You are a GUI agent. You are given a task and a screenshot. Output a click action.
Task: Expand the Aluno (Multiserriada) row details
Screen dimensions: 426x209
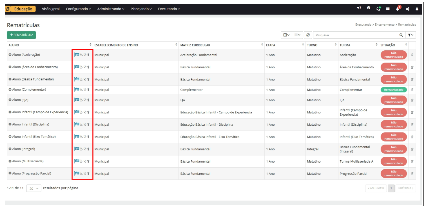pyautogui.click(x=10, y=161)
